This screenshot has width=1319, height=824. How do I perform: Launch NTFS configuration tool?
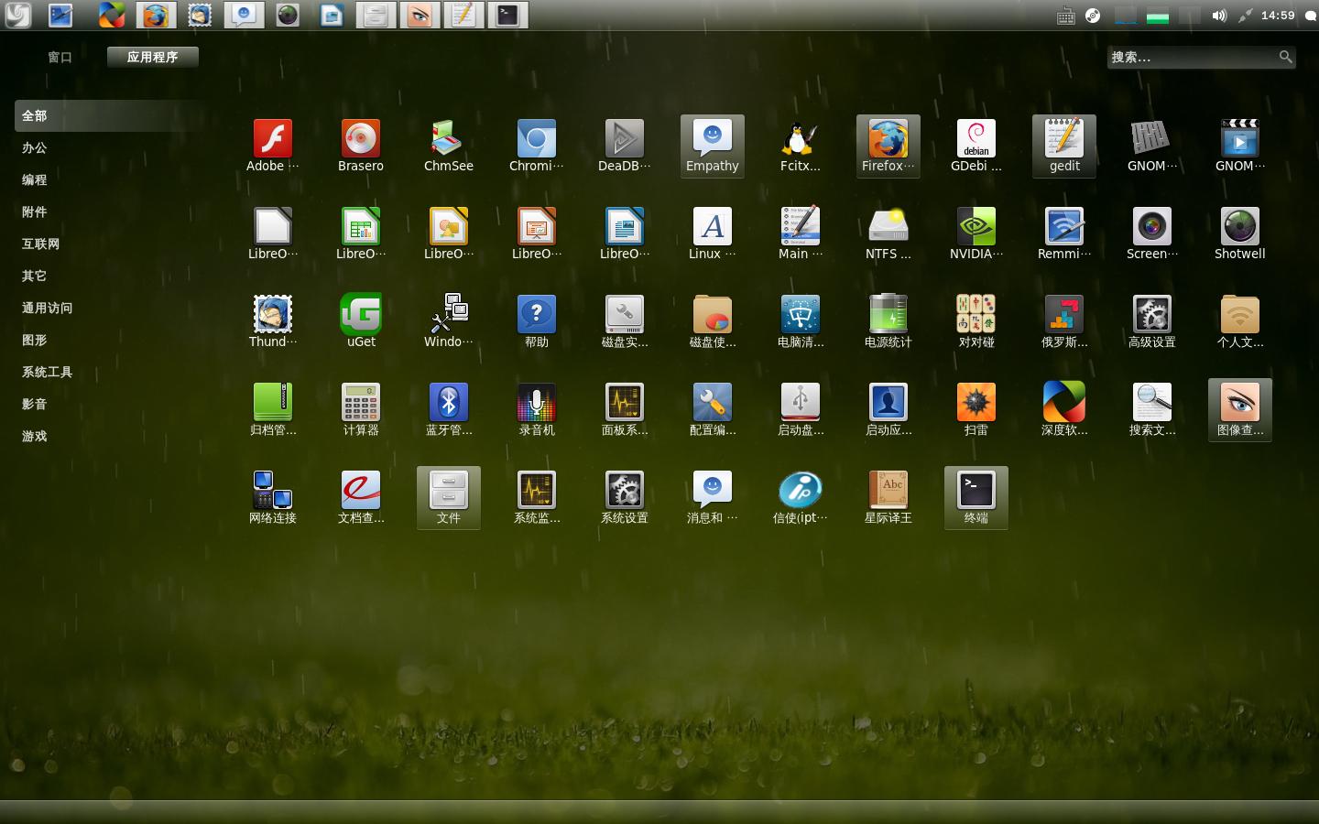(888, 233)
